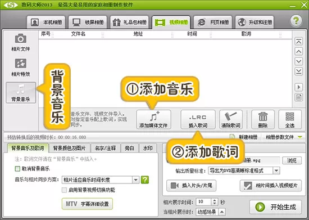This screenshot has height=220, width=309.
Task: Enable 启用背景视频切换功能 checkbox
Action: pyautogui.click(x=64, y=190)
